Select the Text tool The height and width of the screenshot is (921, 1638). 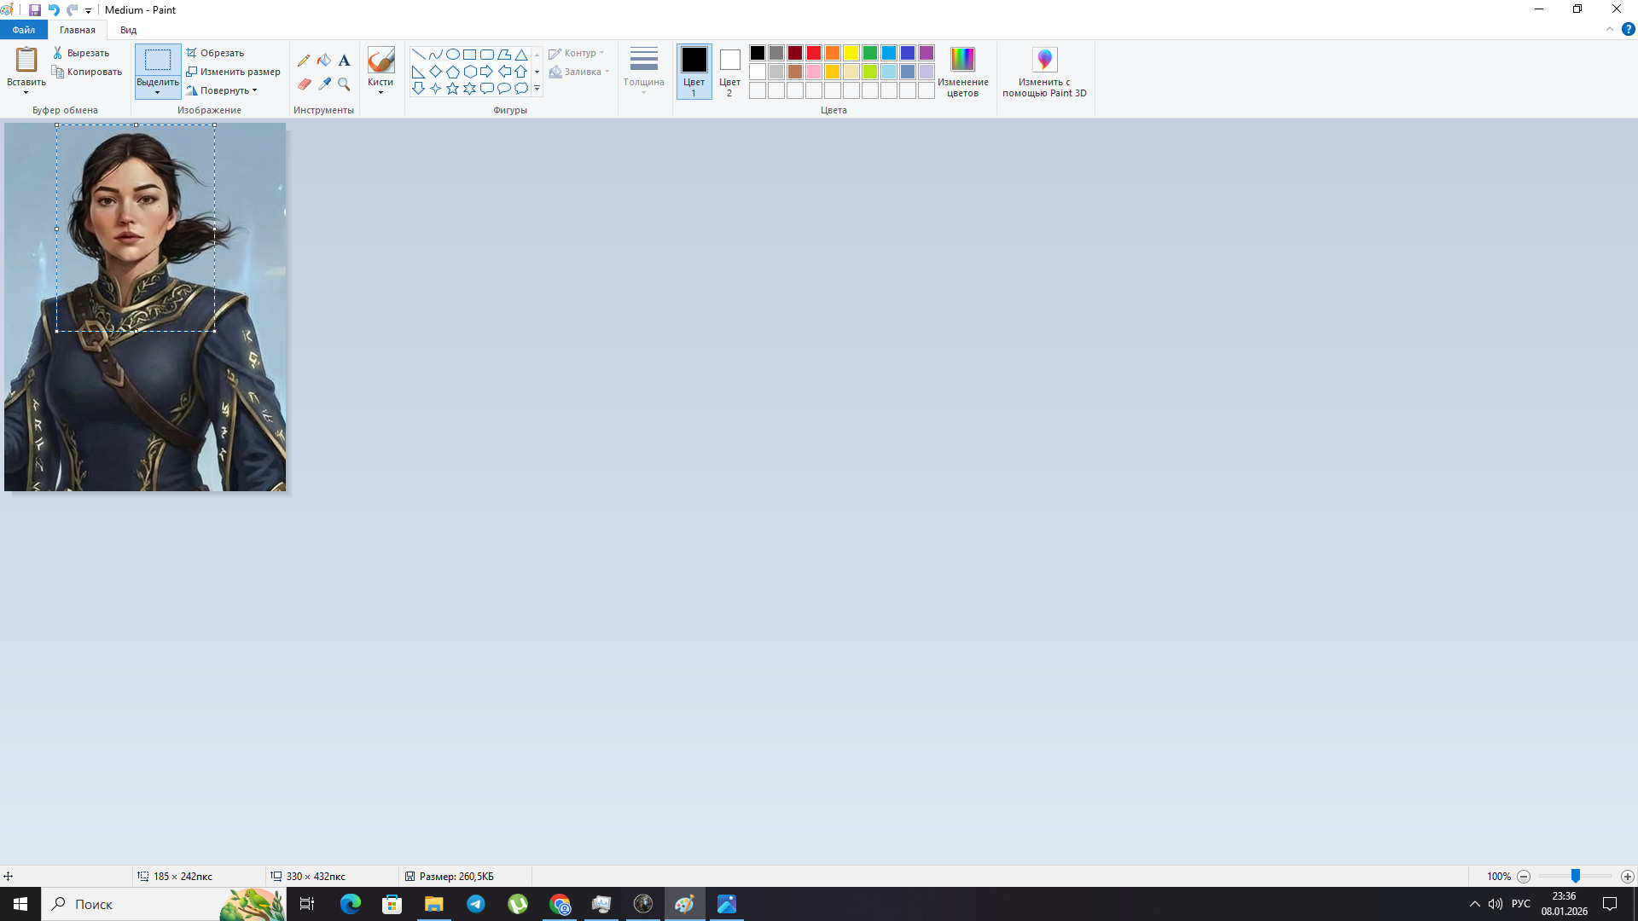click(344, 61)
